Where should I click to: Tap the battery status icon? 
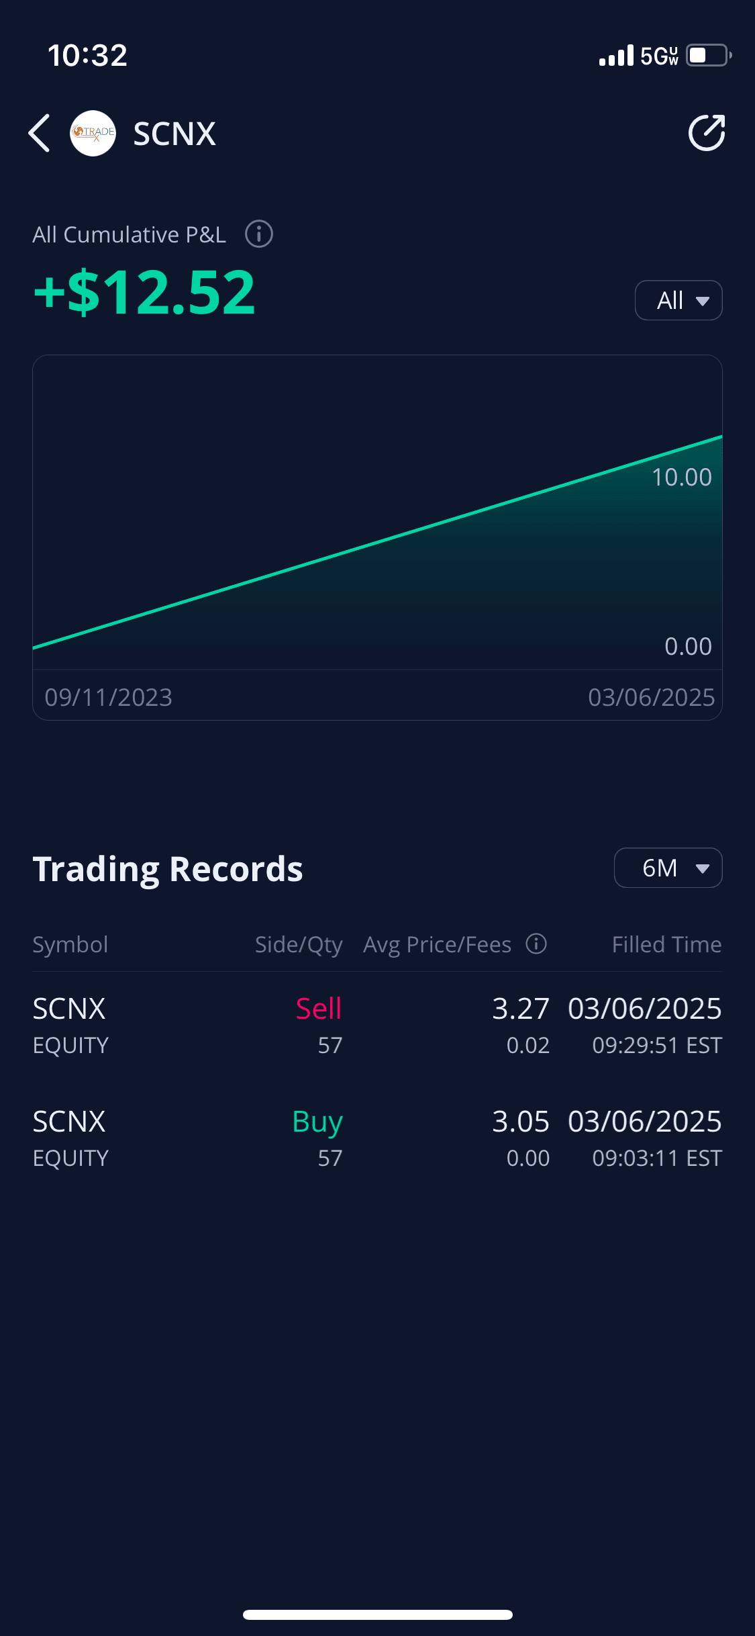(x=708, y=55)
